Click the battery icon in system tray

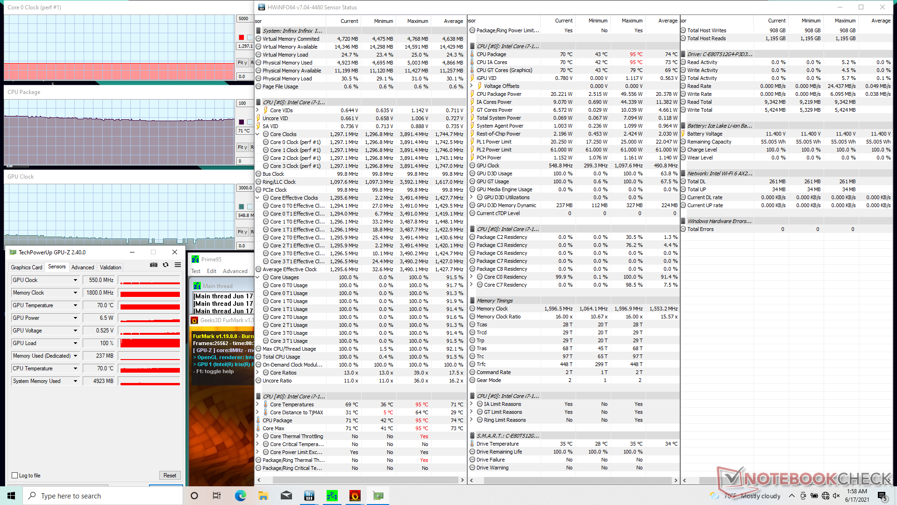tap(814, 496)
